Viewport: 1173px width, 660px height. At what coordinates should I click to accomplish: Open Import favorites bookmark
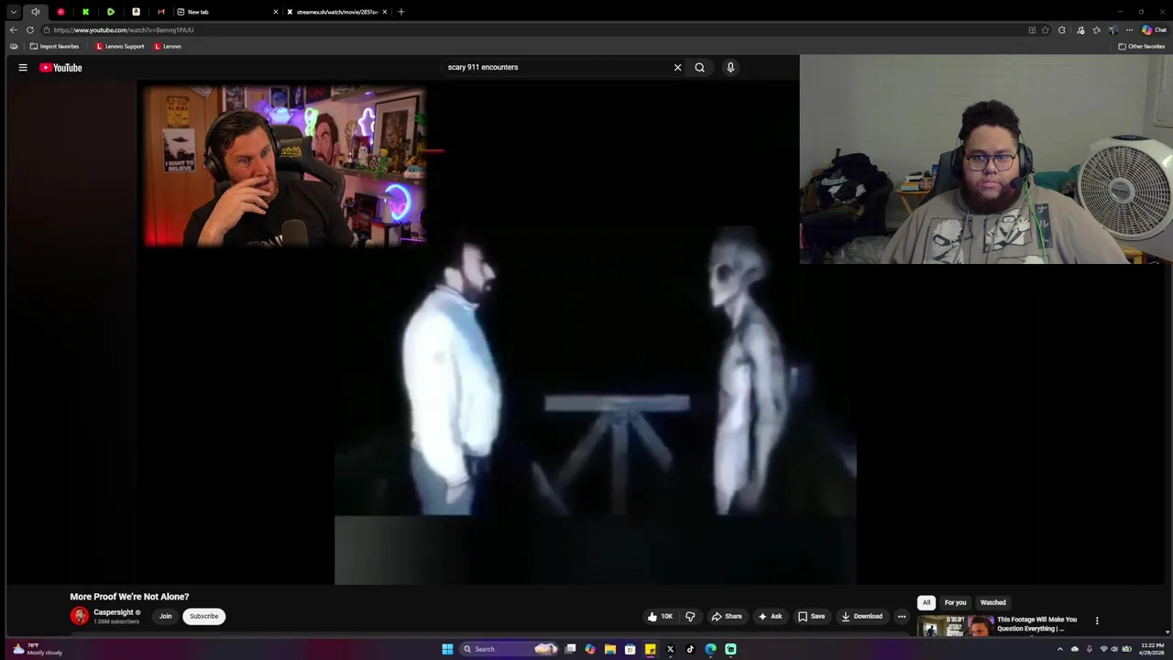[x=54, y=46]
